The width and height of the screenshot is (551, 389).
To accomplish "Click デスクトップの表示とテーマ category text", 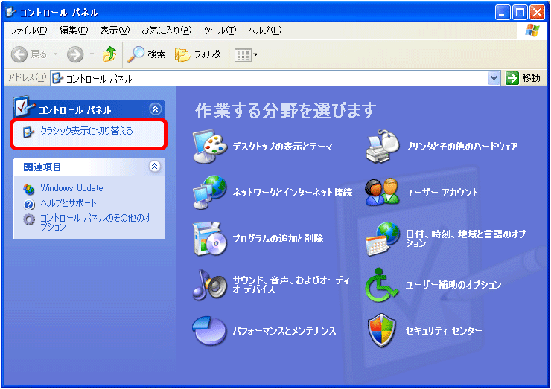I will pyautogui.click(x=282, y=147).
